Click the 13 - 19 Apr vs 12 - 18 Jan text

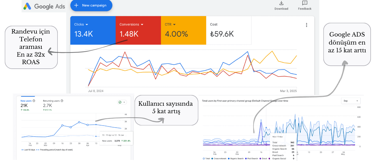pos(113,135)
